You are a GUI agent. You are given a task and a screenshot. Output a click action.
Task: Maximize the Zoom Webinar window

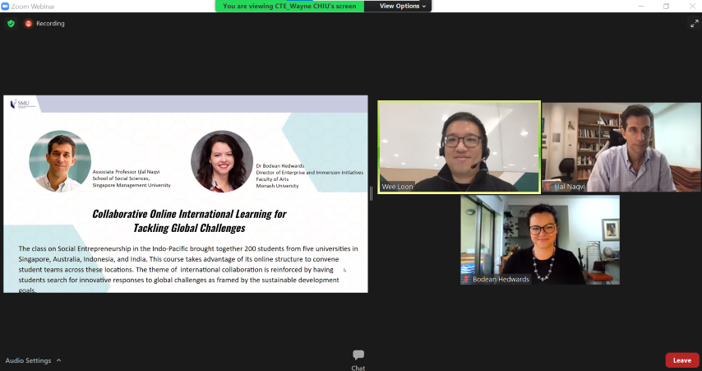(x=666, y=6)
